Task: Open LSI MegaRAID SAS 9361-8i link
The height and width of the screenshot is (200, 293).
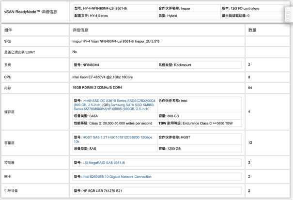Action: (104, 163)
